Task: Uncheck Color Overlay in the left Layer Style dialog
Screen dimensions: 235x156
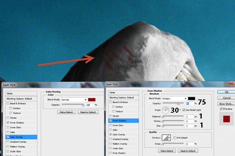Action: (8, 137)
